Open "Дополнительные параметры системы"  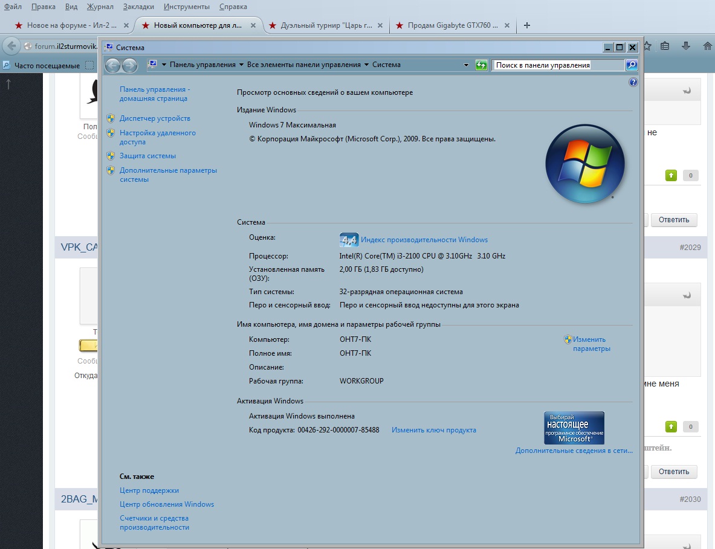click(168, 175)
